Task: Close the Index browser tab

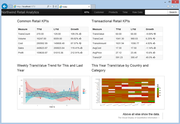Action: click(x=89, y=7)
